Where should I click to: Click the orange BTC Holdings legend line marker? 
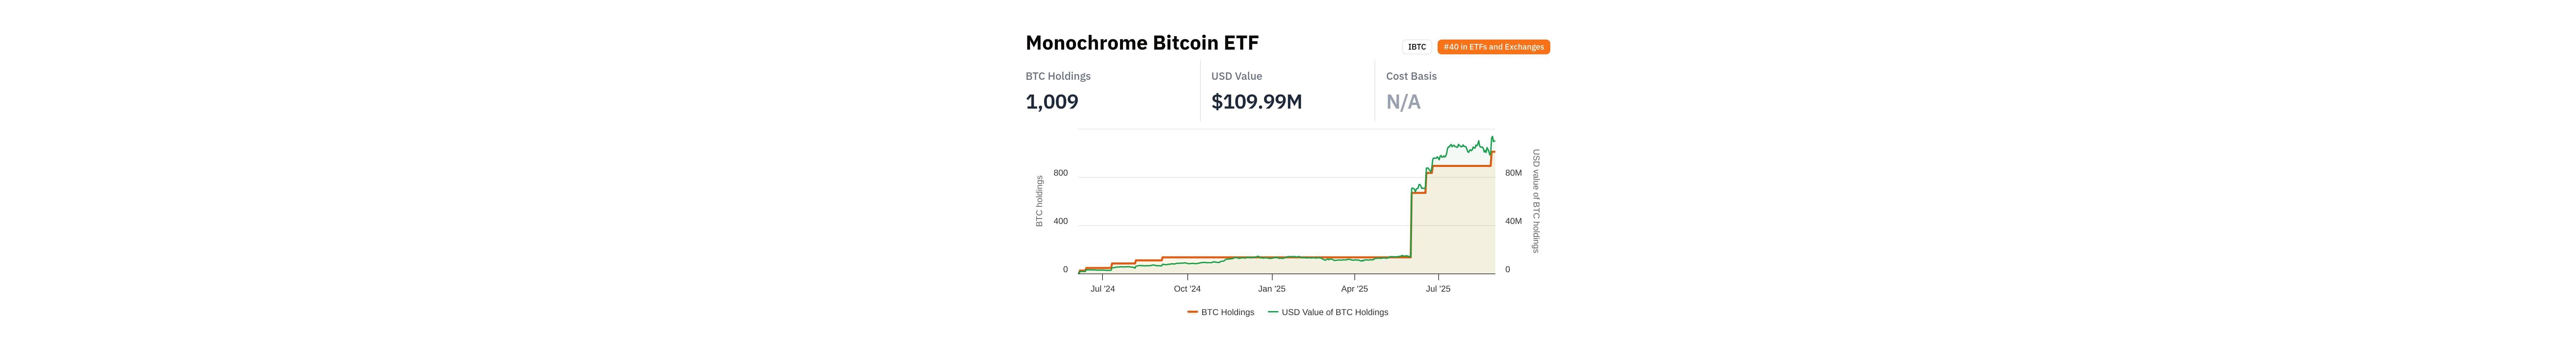pos(1192,312)
